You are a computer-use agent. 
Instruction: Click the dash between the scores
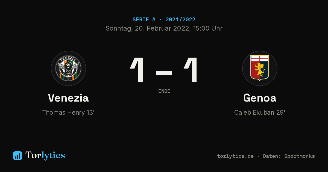click(164, 73)
